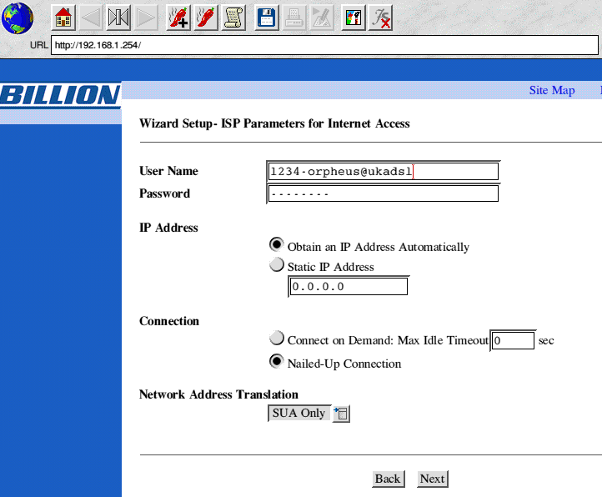
Task: Click the floppy disk save icon
Action: [266, 18]
